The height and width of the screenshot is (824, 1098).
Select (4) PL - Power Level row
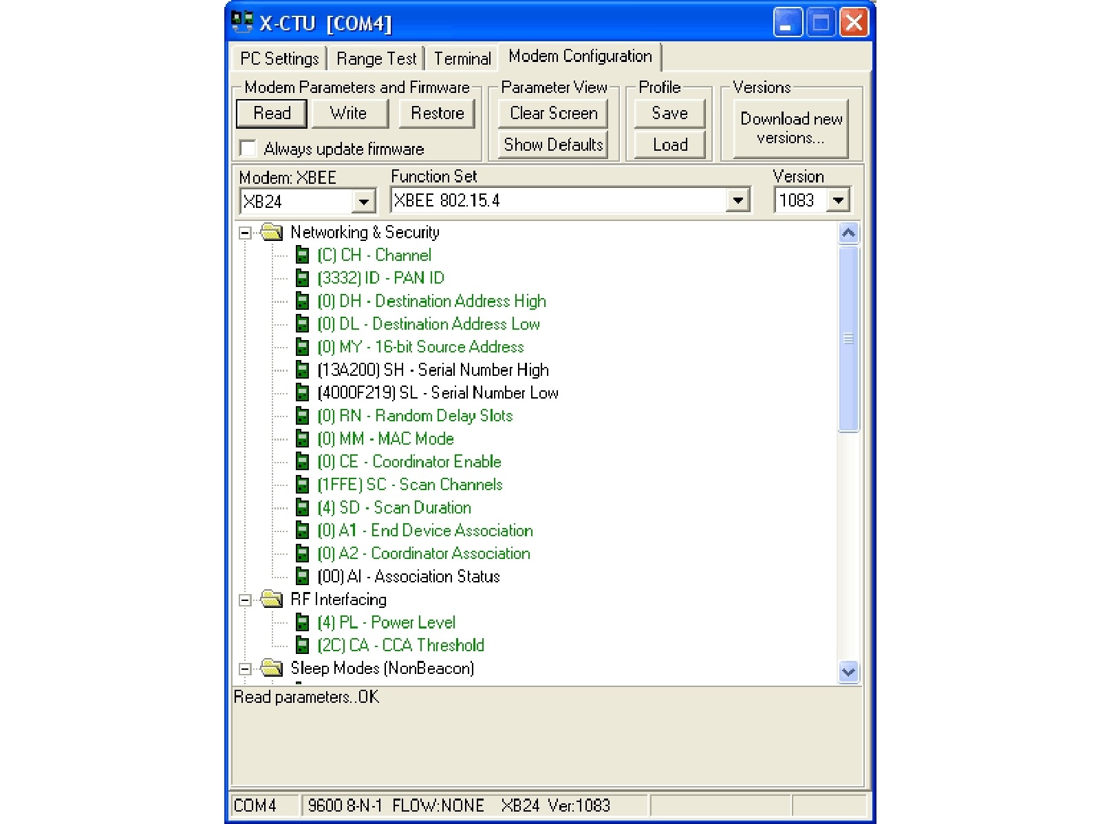(387, 622)
